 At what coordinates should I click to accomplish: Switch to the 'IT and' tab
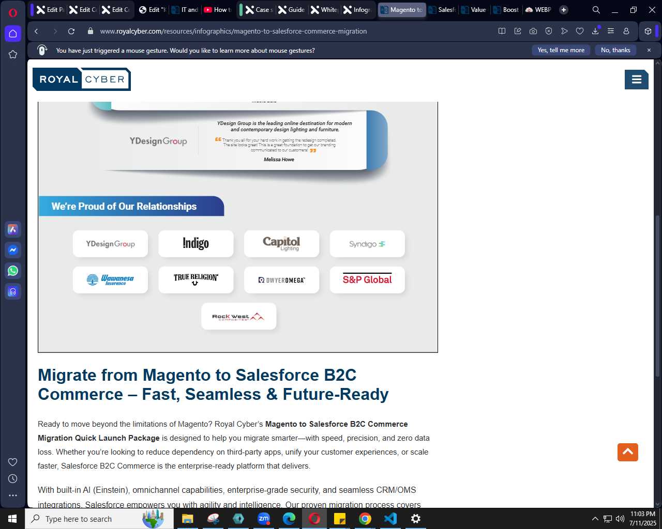(185, 10)
